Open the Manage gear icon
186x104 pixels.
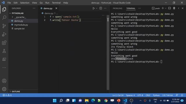click(4, 89)
